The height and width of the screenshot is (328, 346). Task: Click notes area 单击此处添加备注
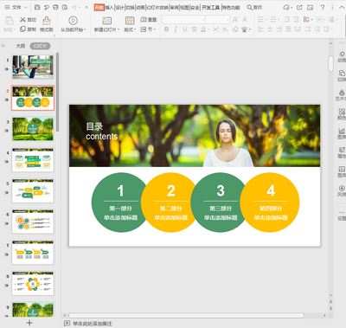[92, 324]
